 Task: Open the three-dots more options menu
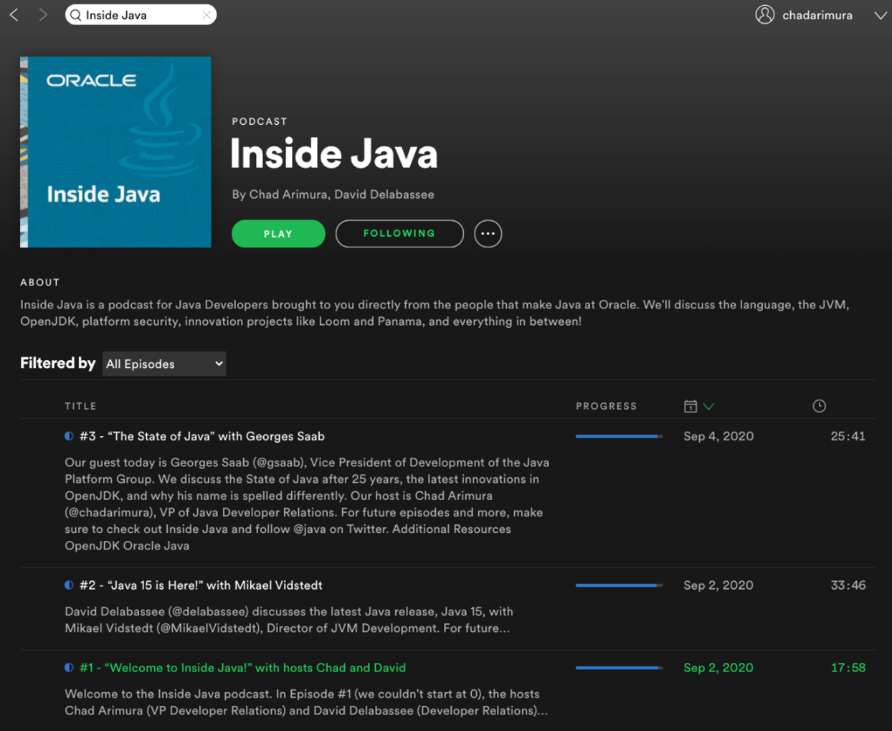(x=488, y=234)
